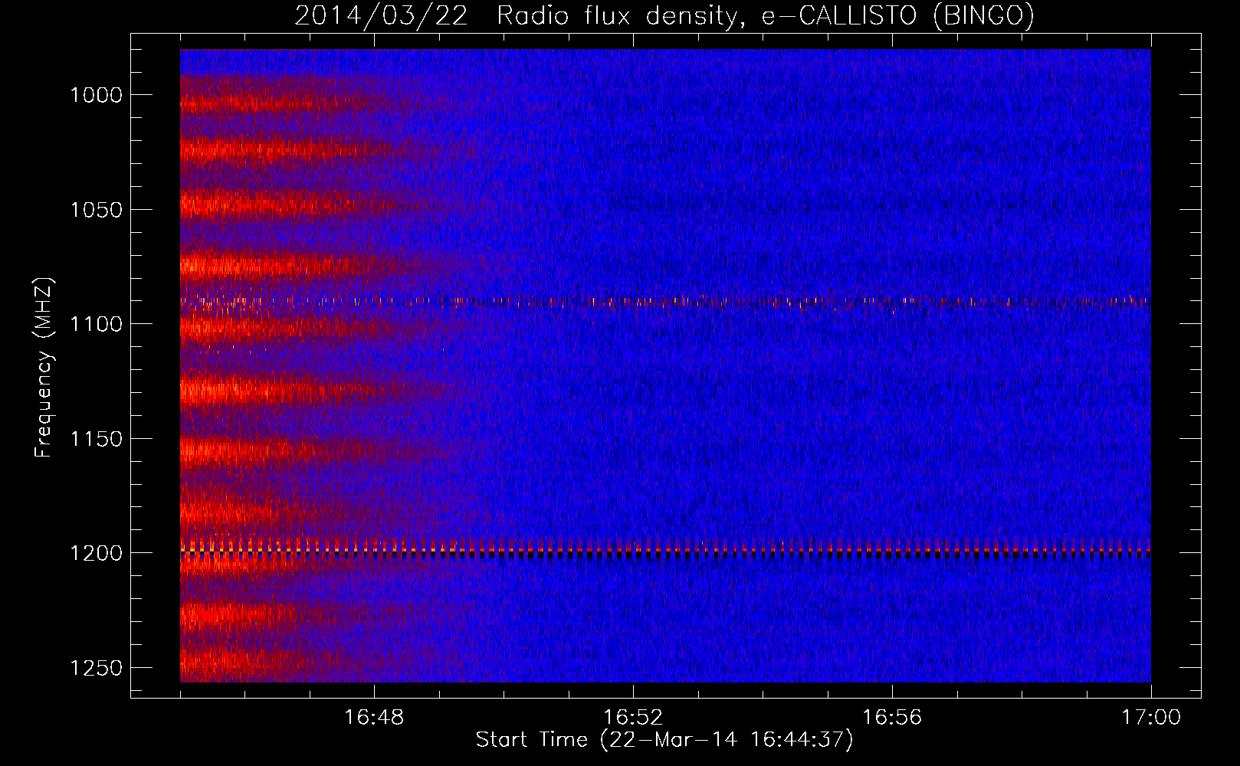This screenshot has height=766, width=1240.
Task: Click the 16:56 time tick label
Action: (x=892, y=718)
